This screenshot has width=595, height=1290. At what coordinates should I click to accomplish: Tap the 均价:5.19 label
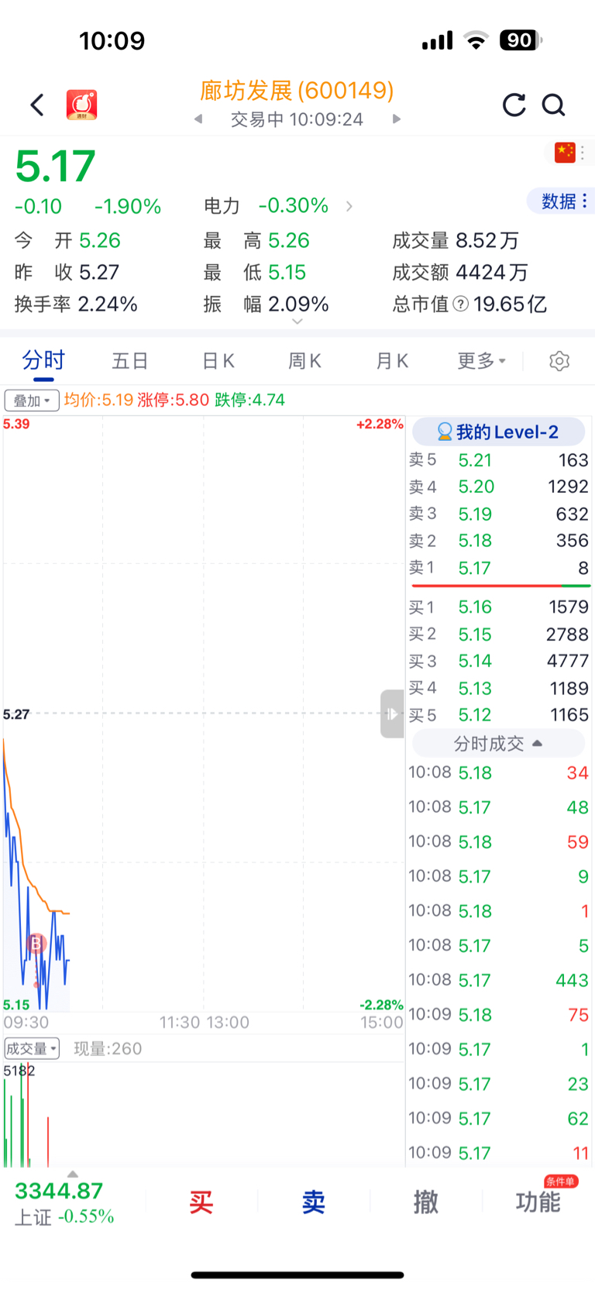(98, 400)
